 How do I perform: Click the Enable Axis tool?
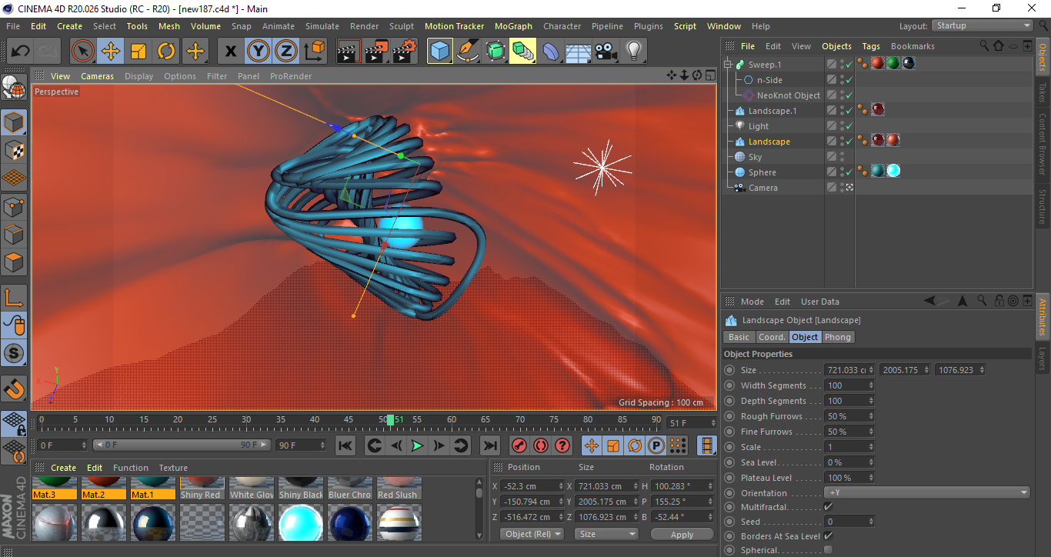coord(15,298)
